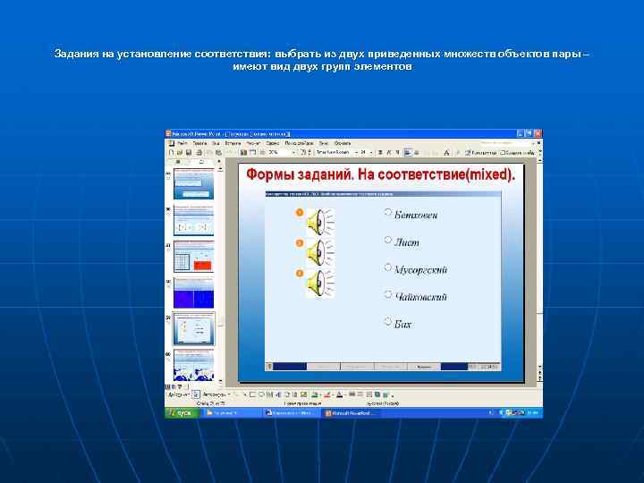The image size is (644, 483).
Task: Open the Сервис menu
Action: pos(273,143)
